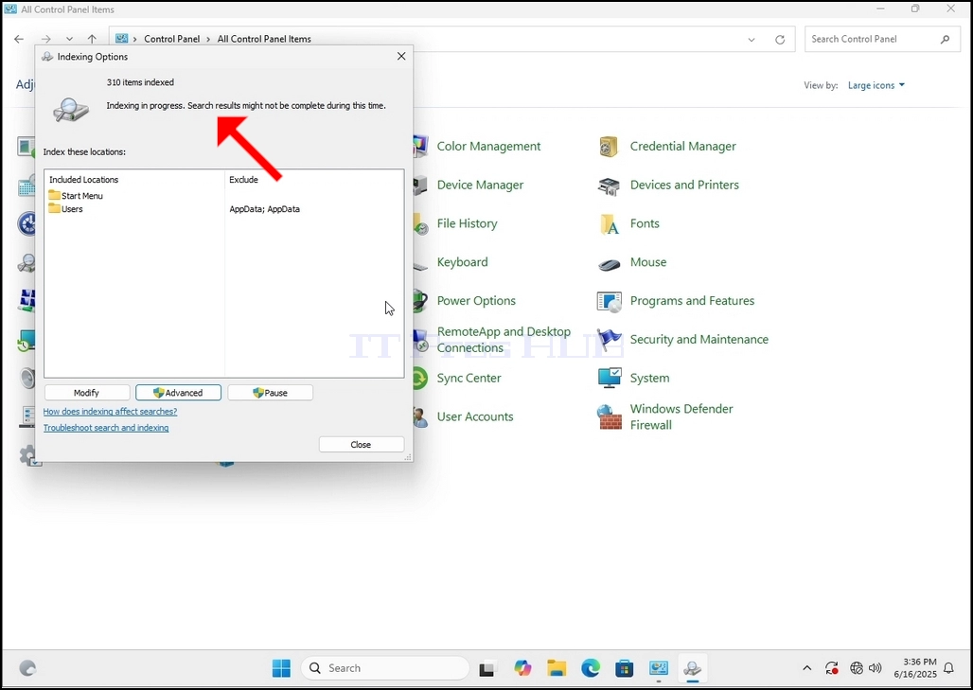
Task: Click the Close button in Indexing Options
Action: (362, 444)
